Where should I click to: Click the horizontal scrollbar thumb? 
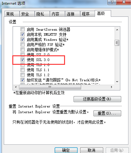(x=50, y=87)
